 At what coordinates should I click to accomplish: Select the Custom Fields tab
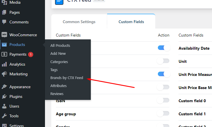tap(131, 22)
